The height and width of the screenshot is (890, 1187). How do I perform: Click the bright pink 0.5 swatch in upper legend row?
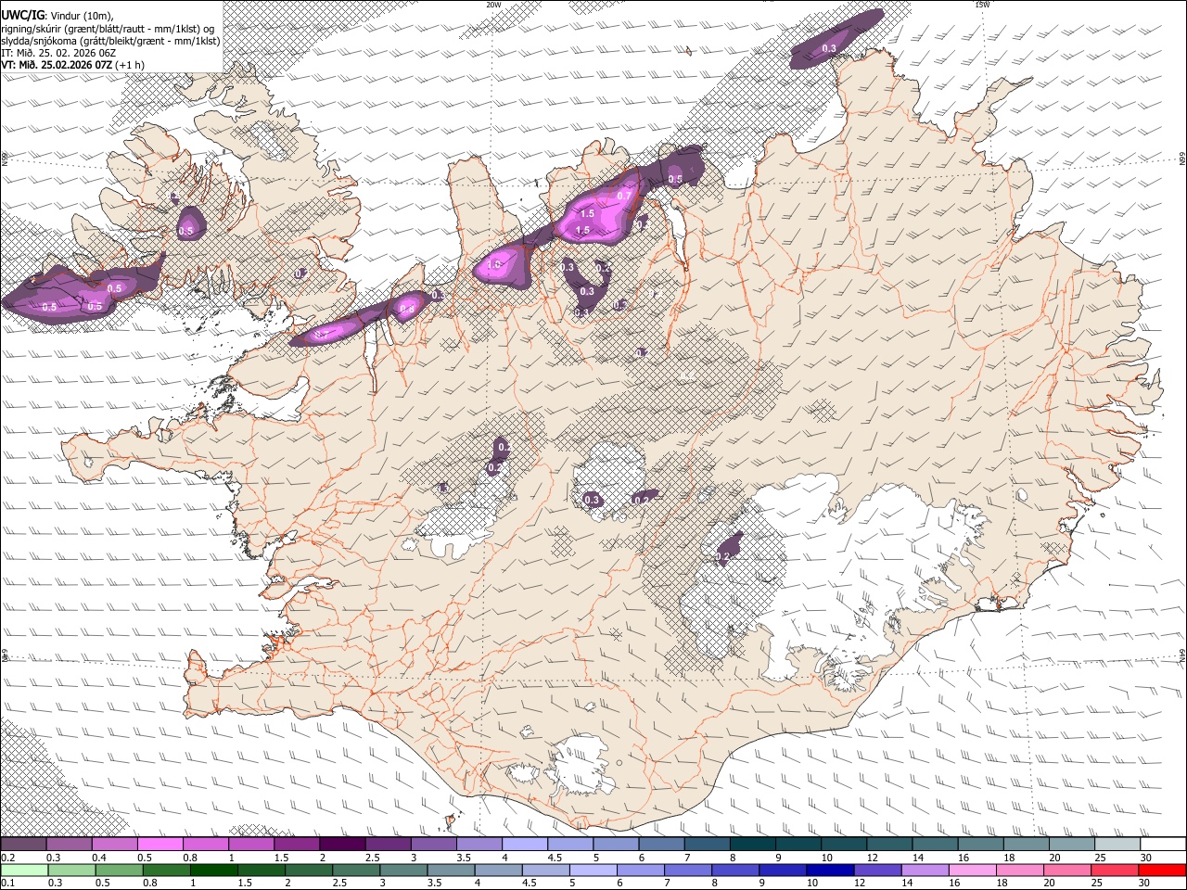tap(160, 845)
